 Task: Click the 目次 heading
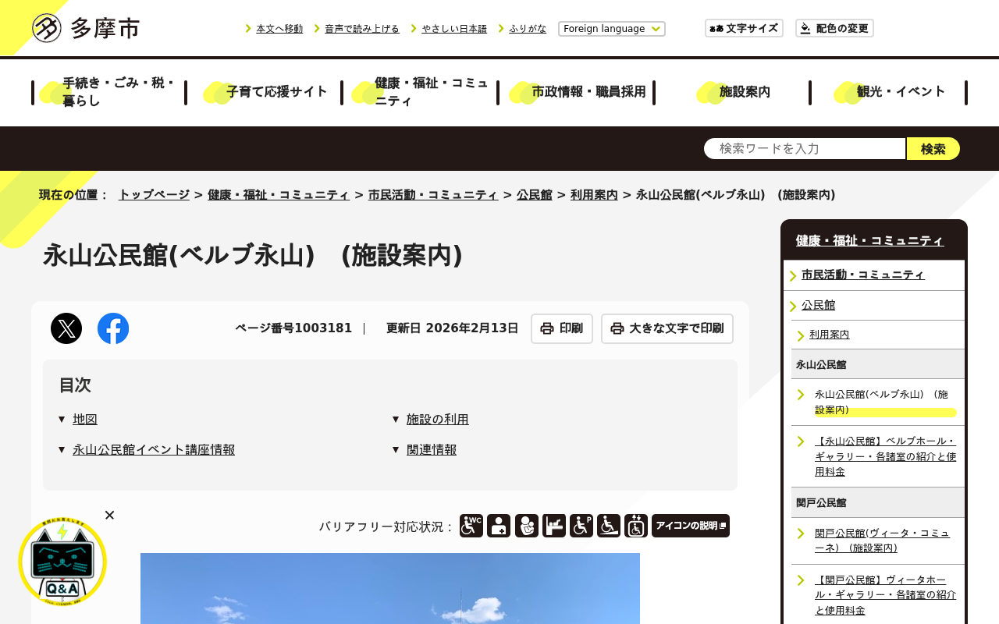[x=75, y=385]
